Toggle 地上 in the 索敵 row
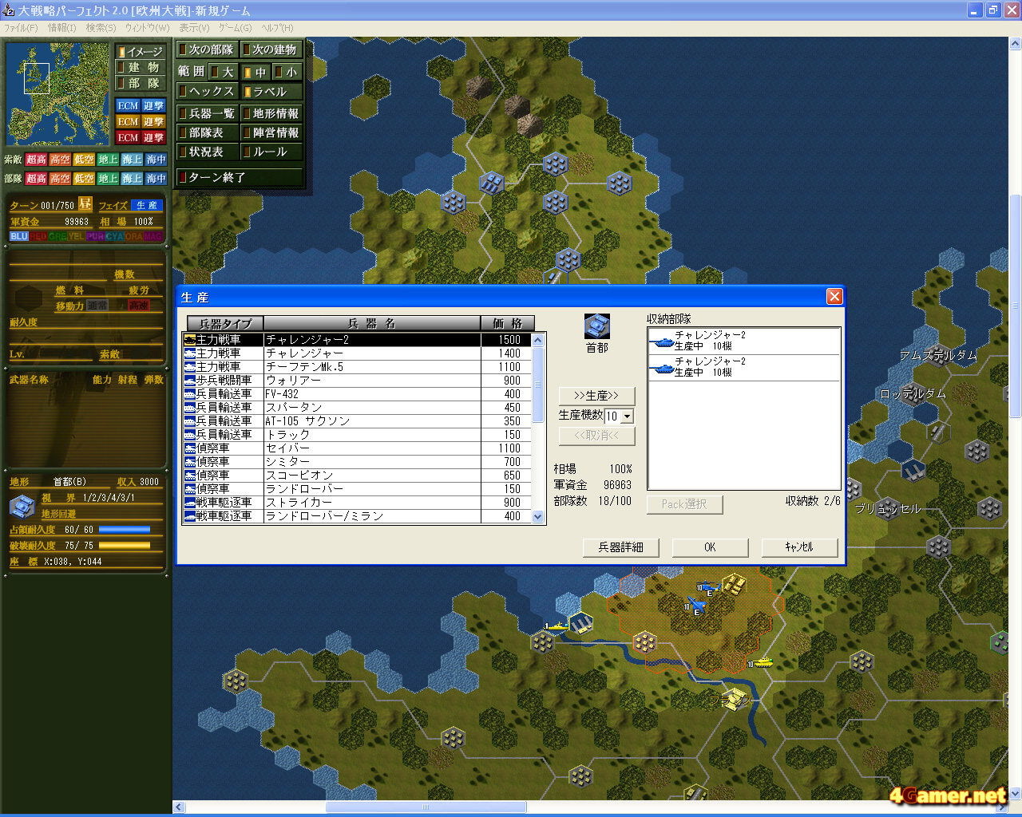This screenshot has width=1022, height=817. tap(108, 160)
